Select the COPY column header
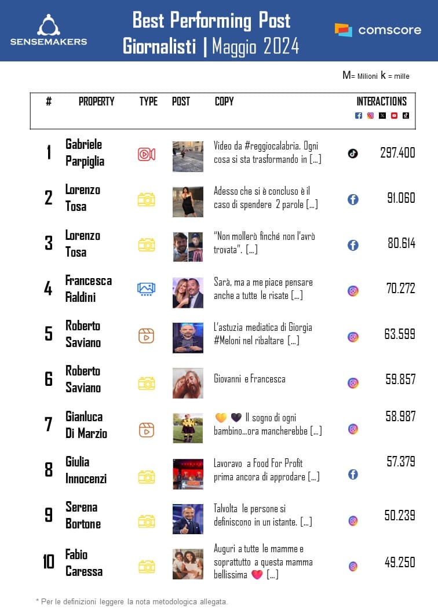Screen dimensions: 438x613 [x=224, y=101]
